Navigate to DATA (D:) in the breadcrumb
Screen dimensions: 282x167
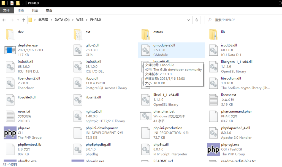point(62,20)
